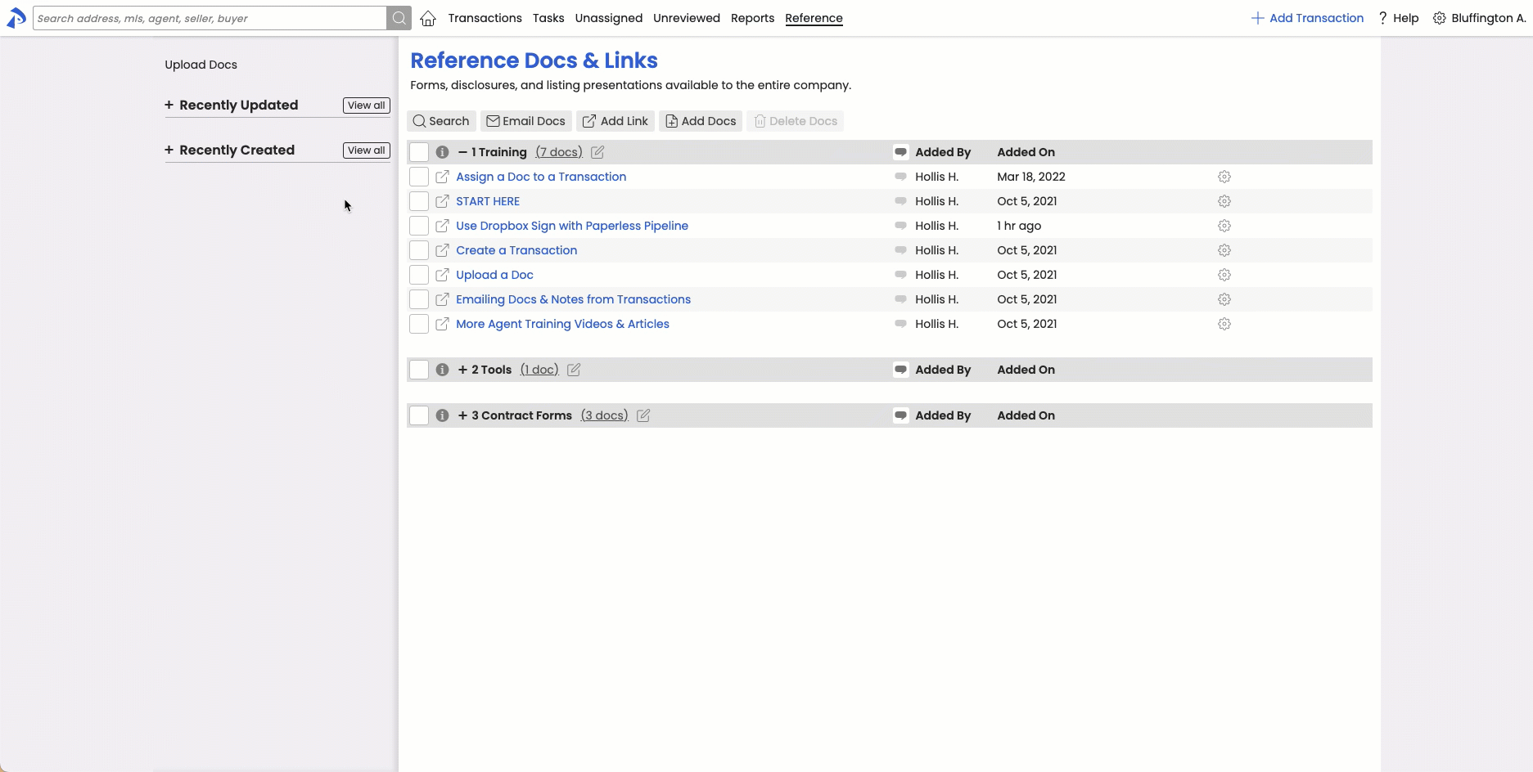Go to the Unreviewed tab

(x=687, y=18)
